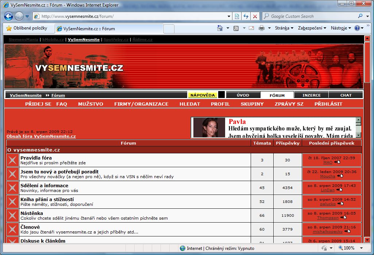374x255 pixels.
Task: Click the VYSEMNESMITE.CZ banner logo
Action: point(79,68)
